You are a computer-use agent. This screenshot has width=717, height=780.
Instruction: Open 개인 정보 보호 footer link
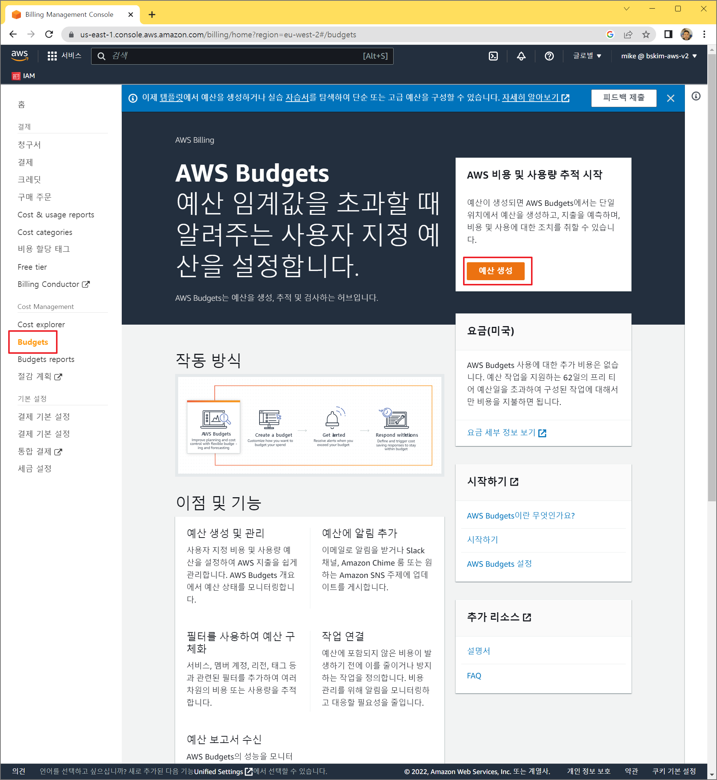click(589, 771)
